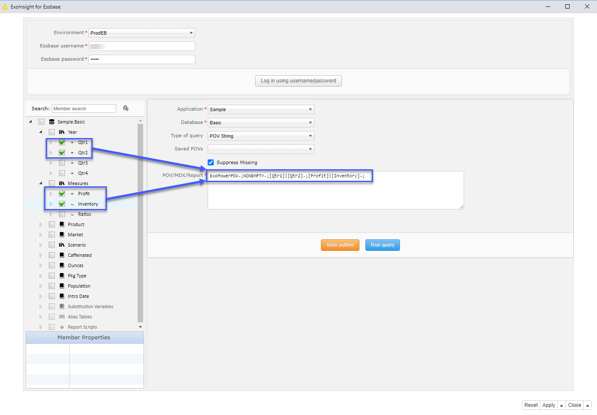
Task: Click the Caffeinated attribute icon
Action: [62, 255]
